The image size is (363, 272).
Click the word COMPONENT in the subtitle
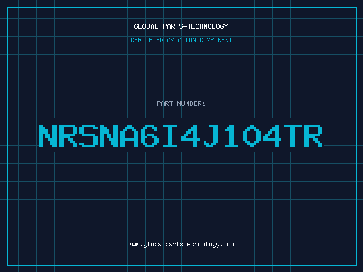tap(216, 40)
